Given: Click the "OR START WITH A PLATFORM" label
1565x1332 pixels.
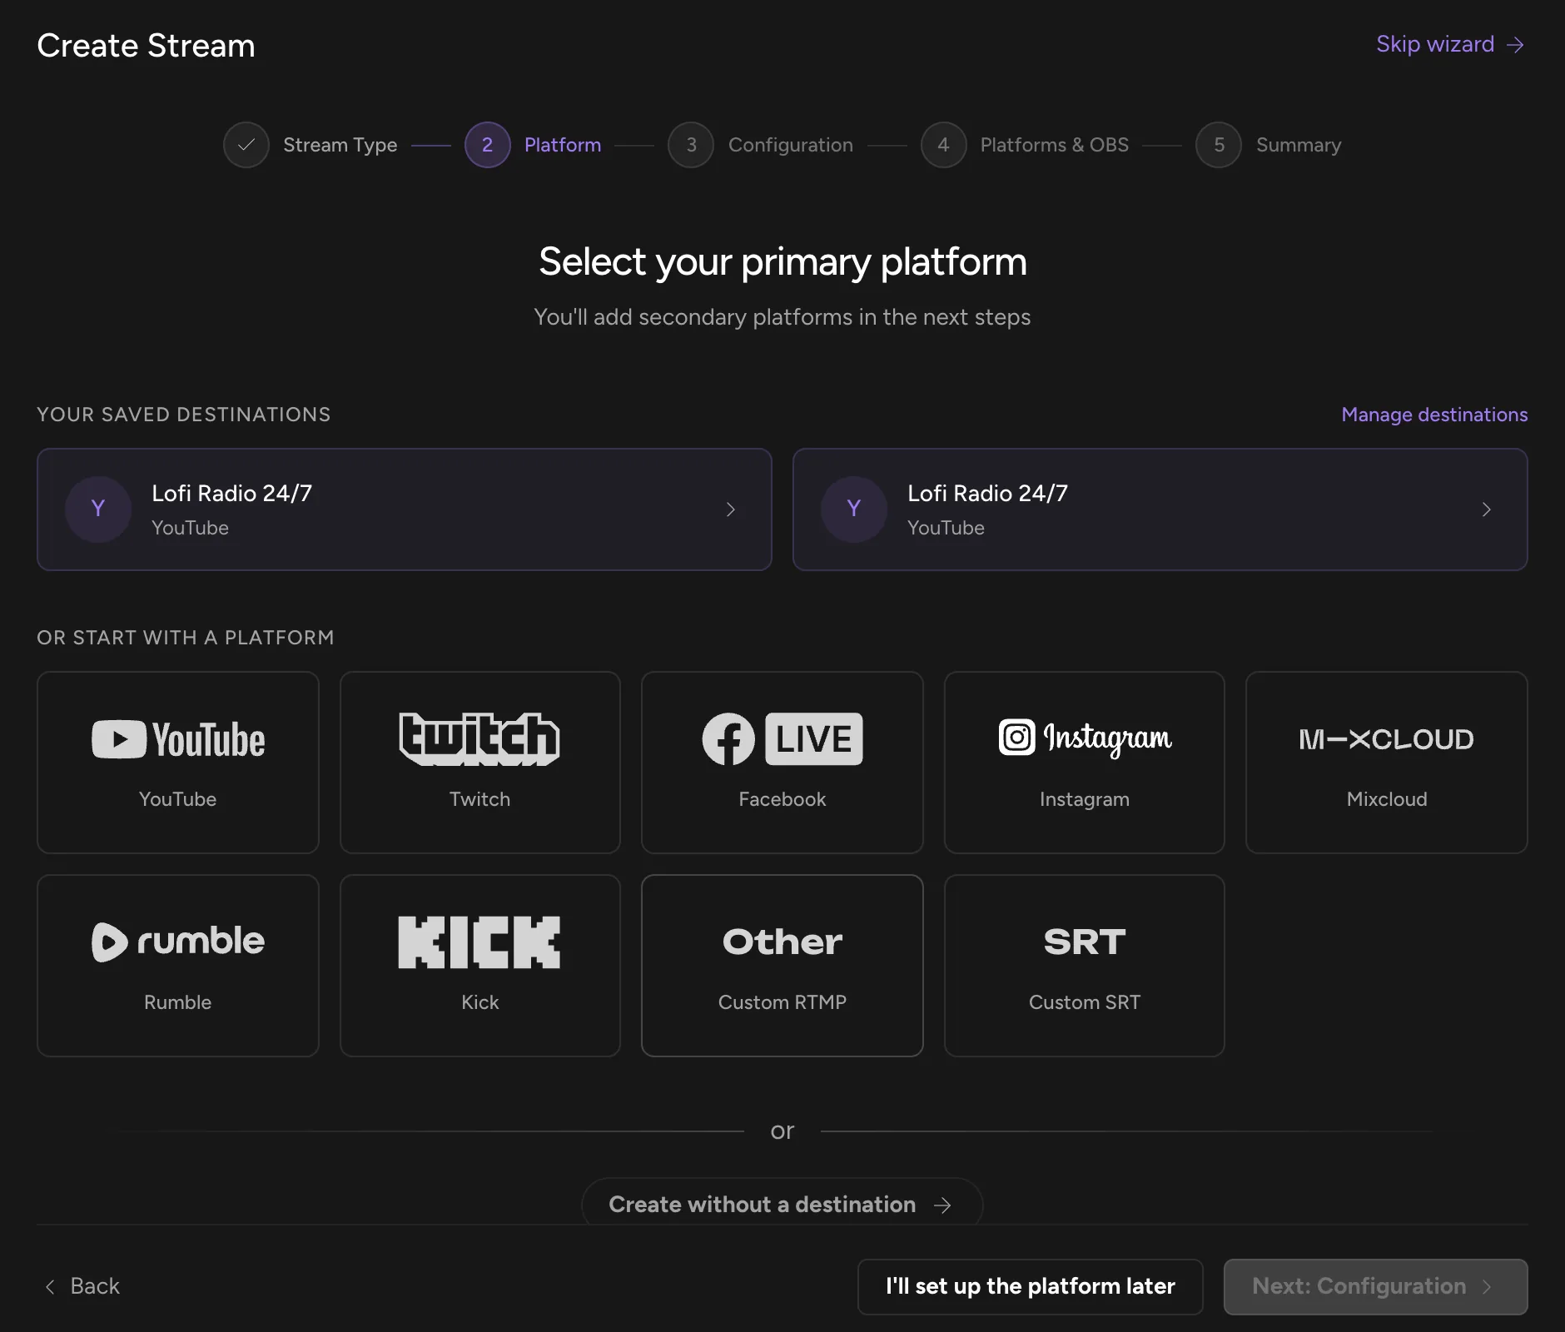Looking at the screenshot, I should [186, 638].
